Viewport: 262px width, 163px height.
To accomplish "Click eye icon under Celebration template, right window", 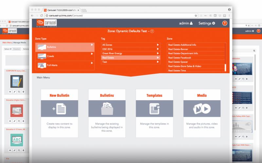I will (236, 79).
